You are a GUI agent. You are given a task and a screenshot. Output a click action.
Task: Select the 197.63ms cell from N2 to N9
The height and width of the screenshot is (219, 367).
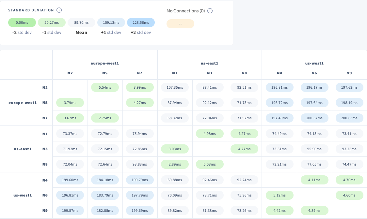pos(349,87)
